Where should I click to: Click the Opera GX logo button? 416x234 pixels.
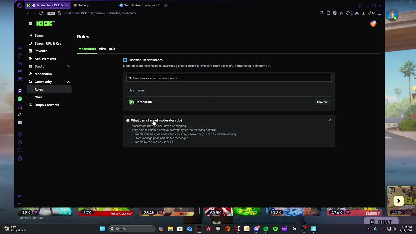20,5
